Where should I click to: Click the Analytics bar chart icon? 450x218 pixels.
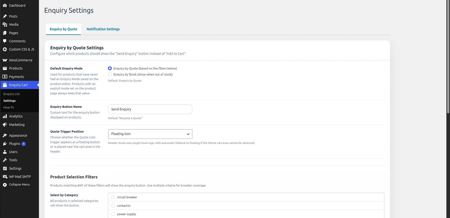5,116
